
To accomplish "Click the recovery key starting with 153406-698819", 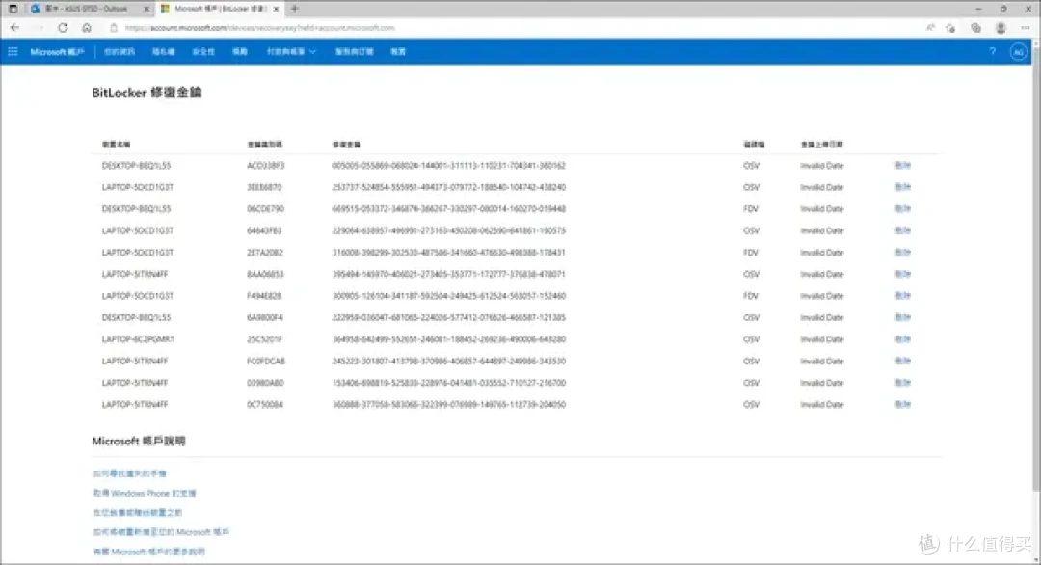I will 449,383.
